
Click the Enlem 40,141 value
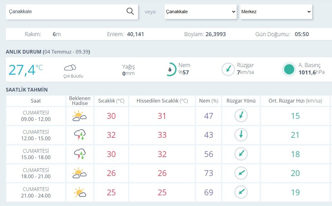click(x=135, y=34)
